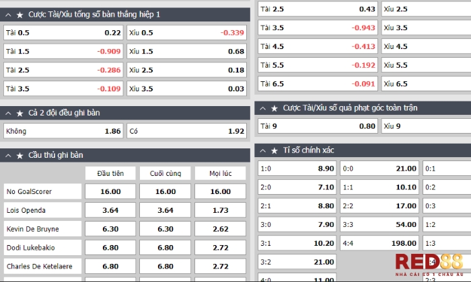Bet Xỉu 0.5 first half at -0.339
The image size is (471, 282).
pos(186,33)
